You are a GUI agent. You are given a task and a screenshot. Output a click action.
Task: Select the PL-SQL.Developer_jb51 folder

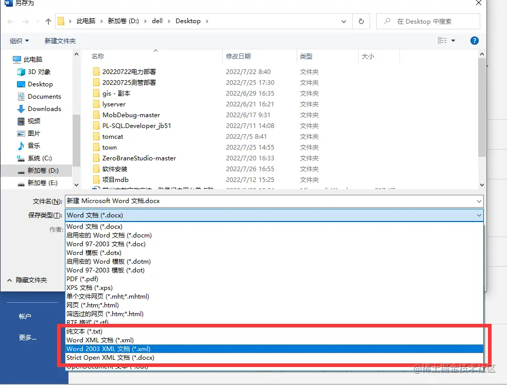132,125
